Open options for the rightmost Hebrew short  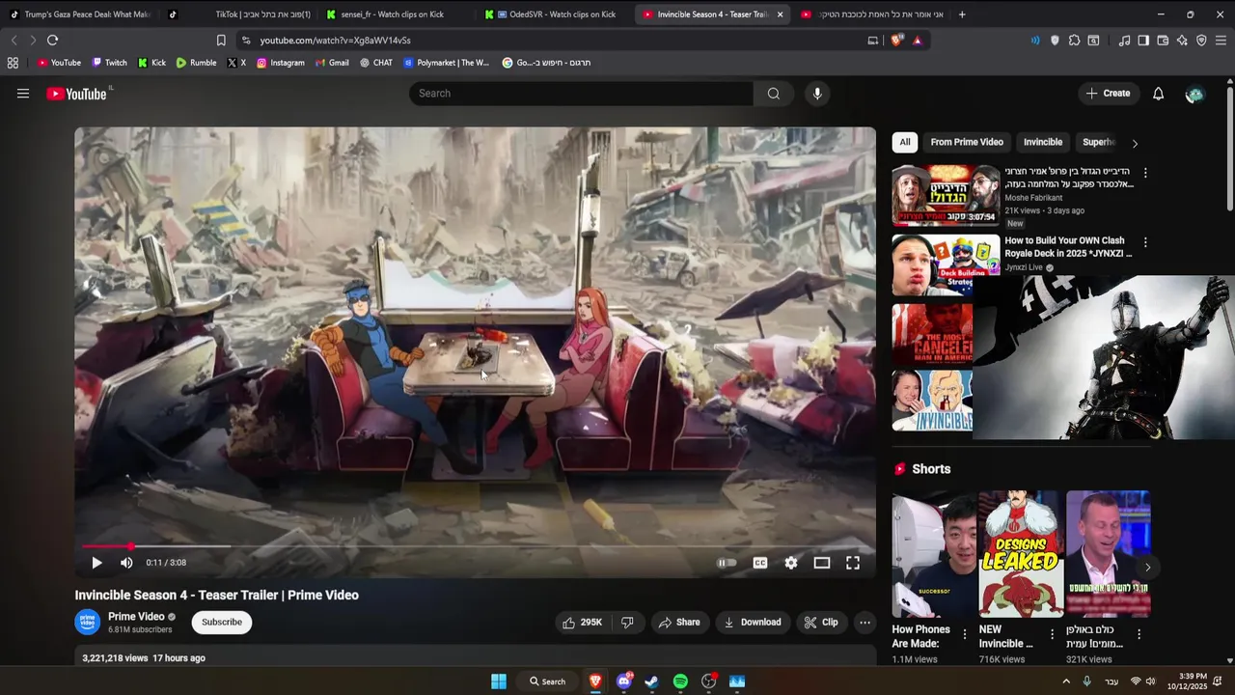(x=1139, y=634)
